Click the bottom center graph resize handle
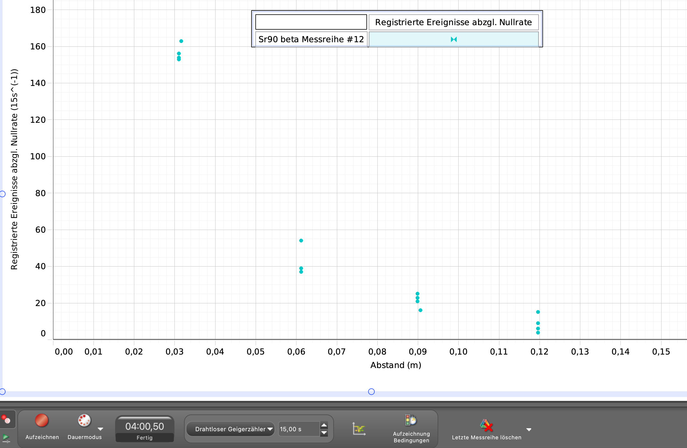The image size is (687, 448). [x=371, y=392]
